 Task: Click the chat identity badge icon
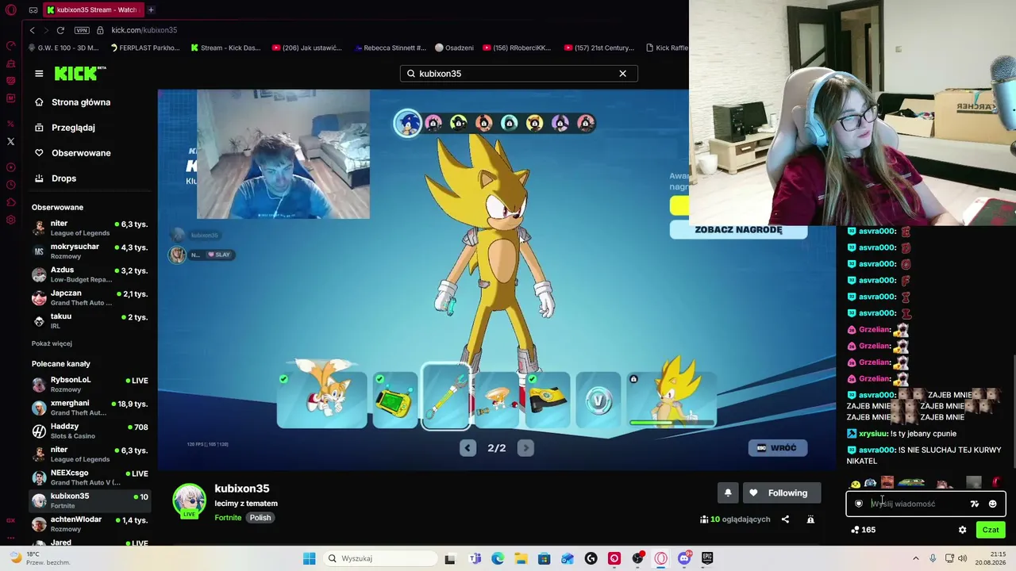[x=859, y=504]
